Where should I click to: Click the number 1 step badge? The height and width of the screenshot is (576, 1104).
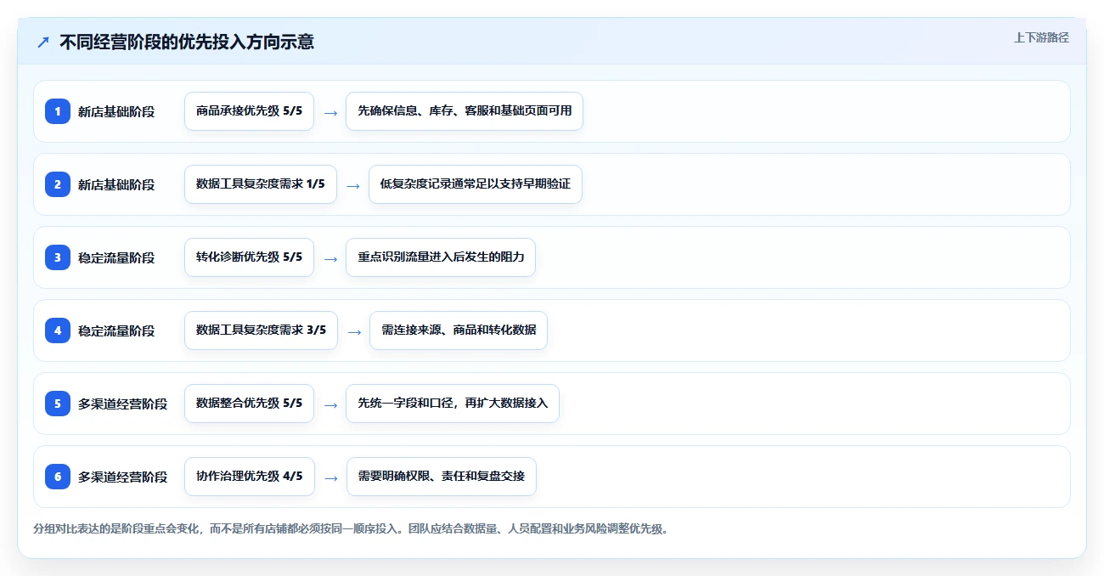pos(58,111)
